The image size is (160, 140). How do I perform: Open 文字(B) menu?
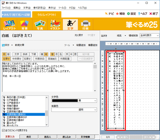coord(27,8)
